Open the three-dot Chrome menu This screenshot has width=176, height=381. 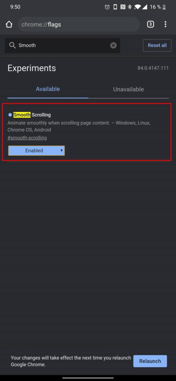point(165,24)
